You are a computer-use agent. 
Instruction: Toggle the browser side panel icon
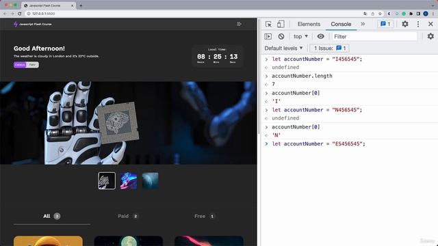point(418,14)
